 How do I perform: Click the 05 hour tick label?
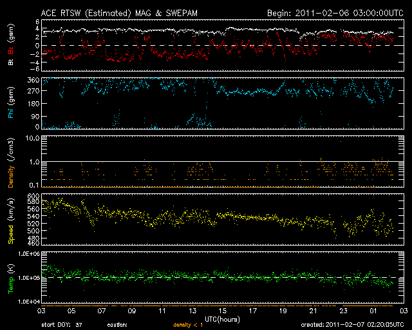coord(72,311)
